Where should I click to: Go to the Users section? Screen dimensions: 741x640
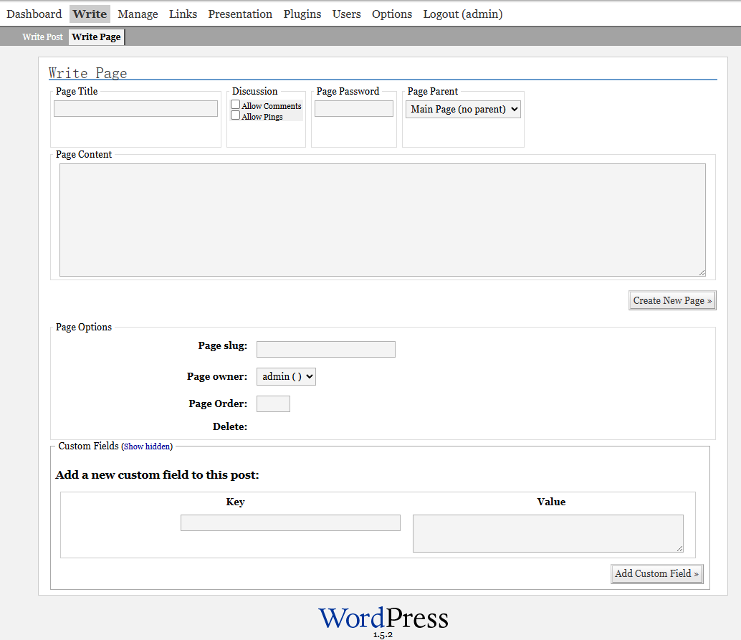(346, 14)
